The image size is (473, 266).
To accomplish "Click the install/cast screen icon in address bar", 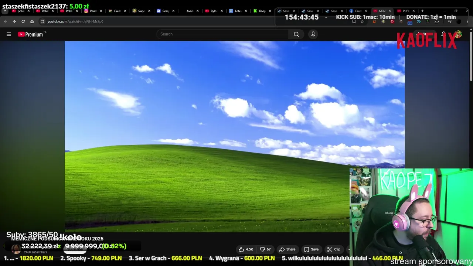I will tap(354, 21).
